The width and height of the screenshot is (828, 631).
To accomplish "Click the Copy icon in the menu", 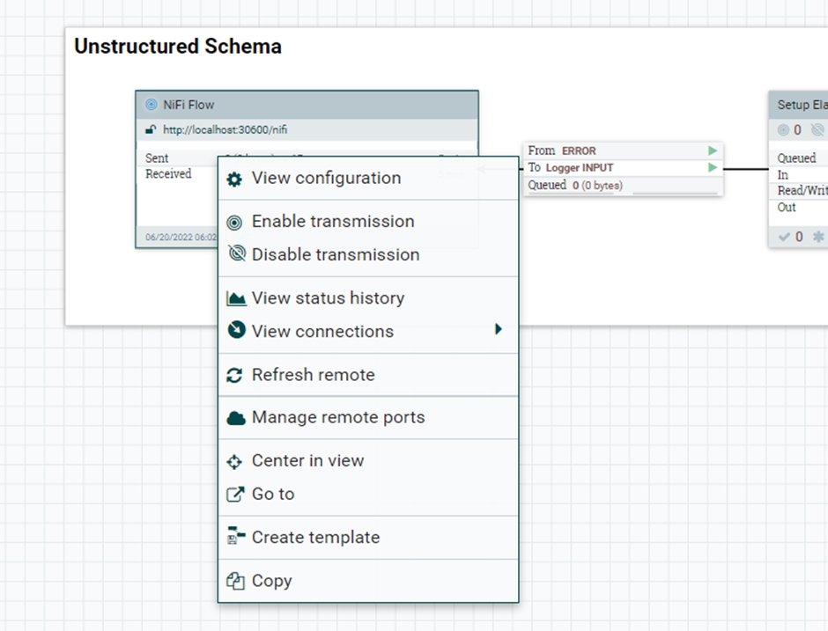I will 235,581.
